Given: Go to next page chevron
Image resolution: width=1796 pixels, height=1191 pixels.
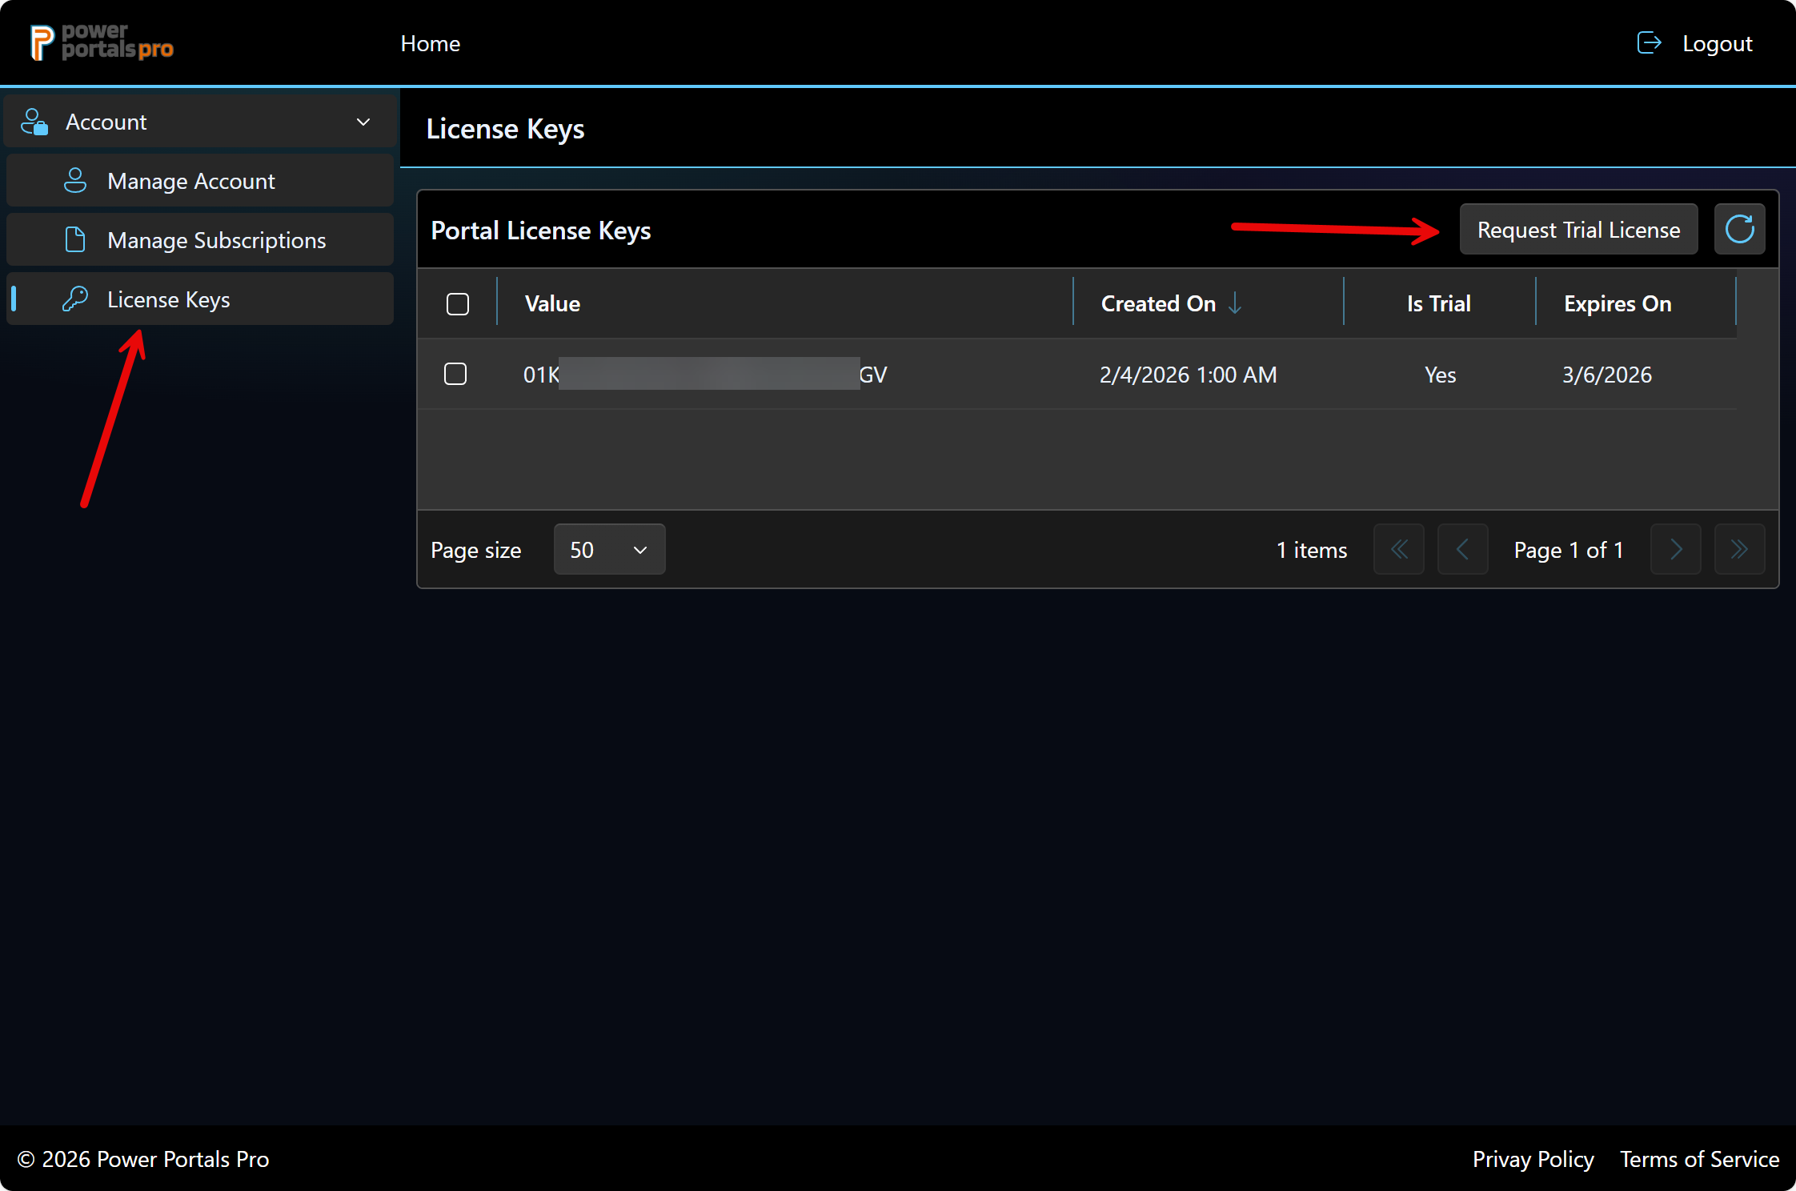Looking at the screenshot, I should [x=1675, y=549].
